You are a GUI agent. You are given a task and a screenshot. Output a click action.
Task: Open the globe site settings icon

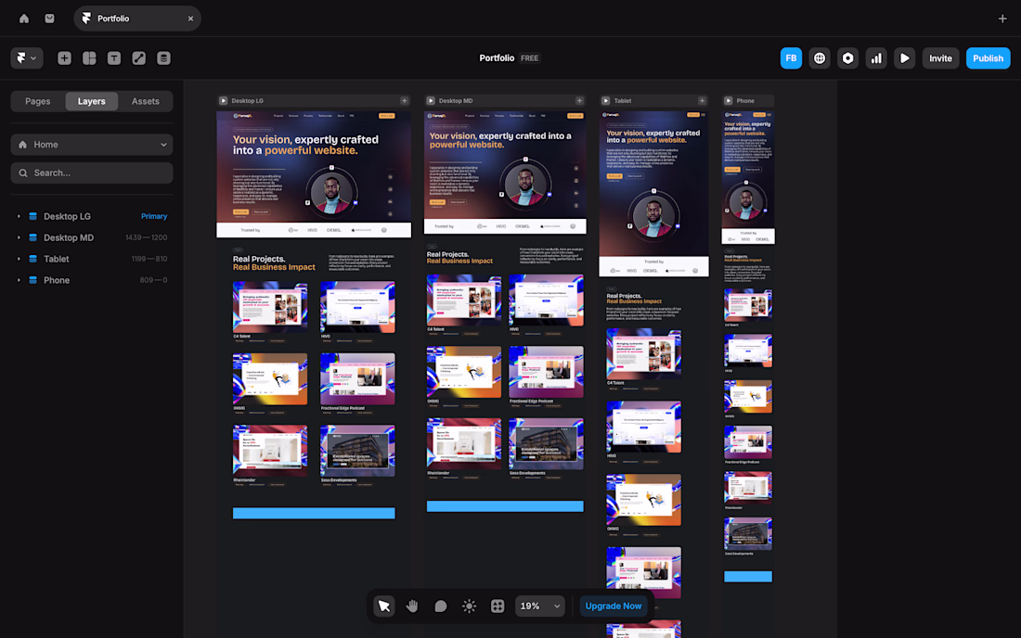pos(820,57)
